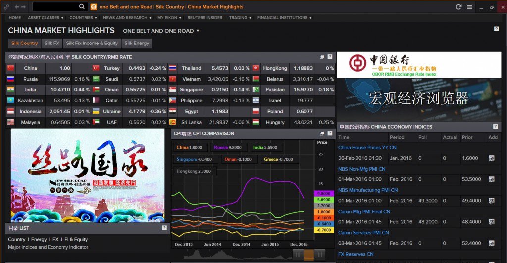The width and height of the screenshot is (507, 263).
Task: Go forward with the right arrow
Action: coord(24,7)
